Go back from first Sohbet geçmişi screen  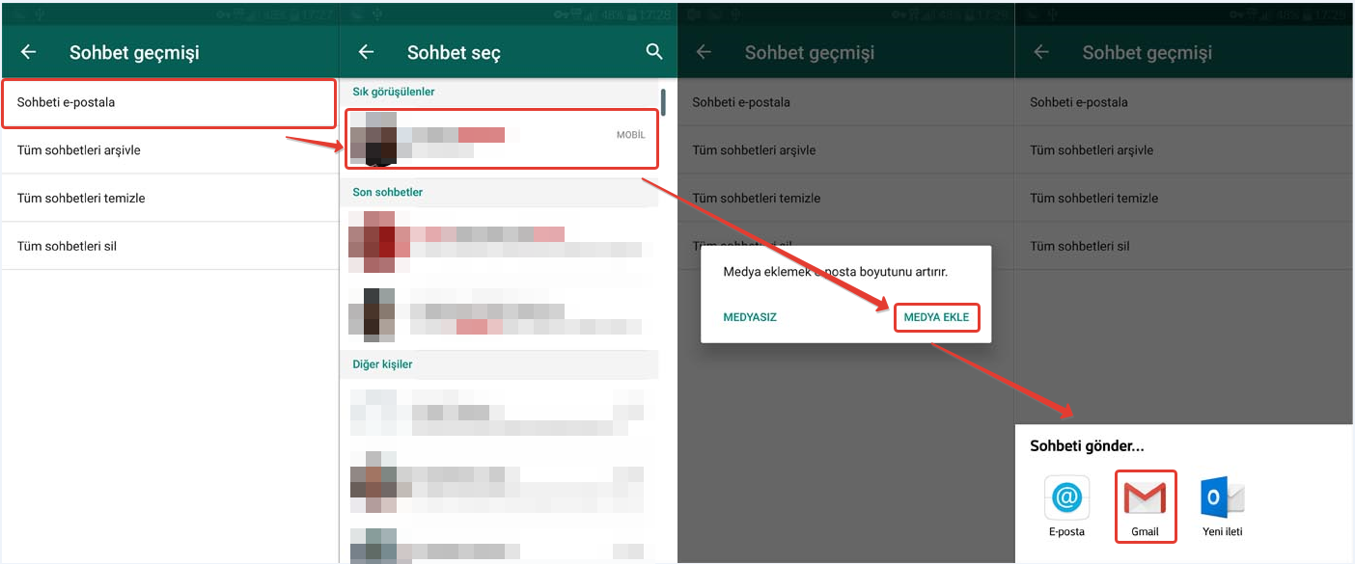click(28, 52)
